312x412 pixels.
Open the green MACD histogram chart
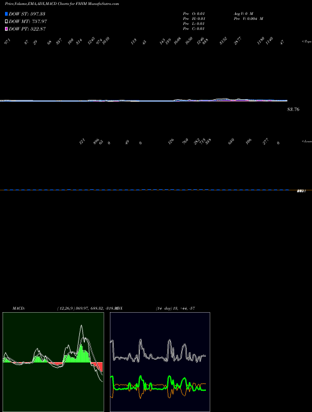pyautogui.click(x=53, y=362)
